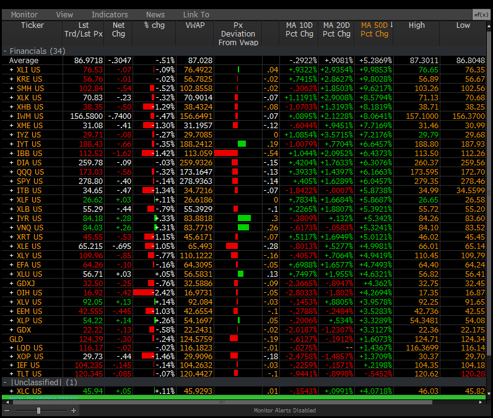This screenshot has height=418, width=493.
Task: Click DIA US VWAP 259.9326
Action: [x=196, y=163]
